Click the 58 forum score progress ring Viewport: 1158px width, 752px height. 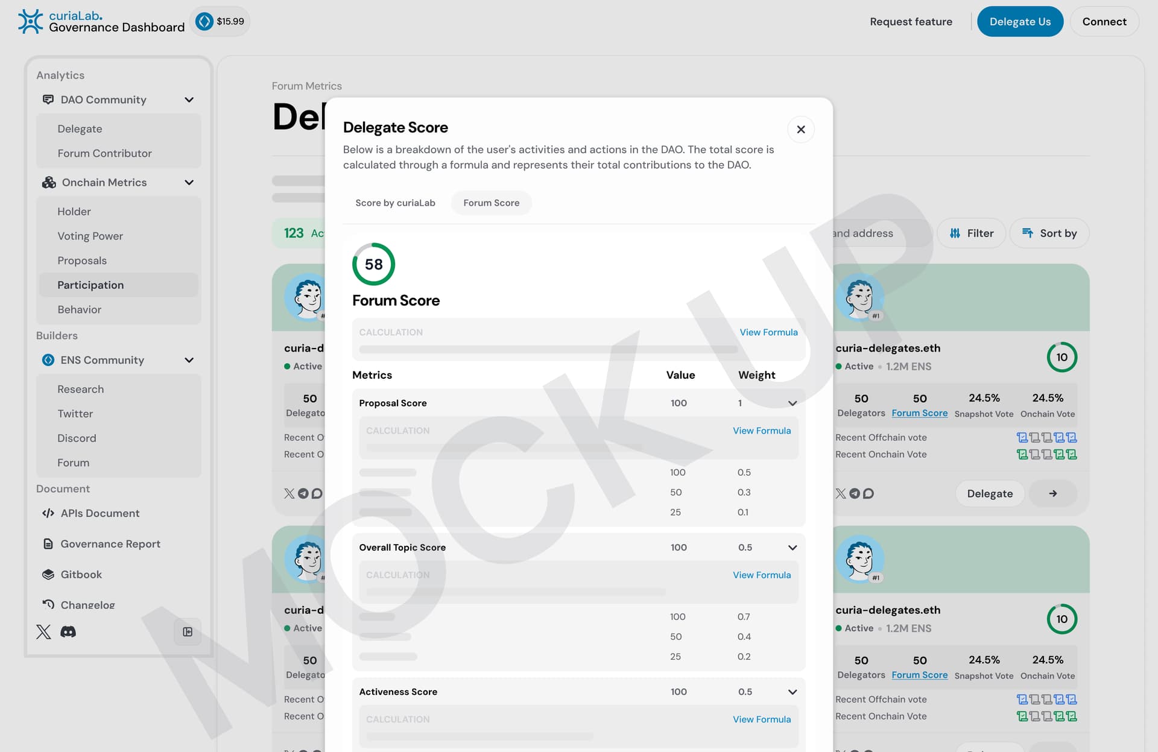(373, 264)
